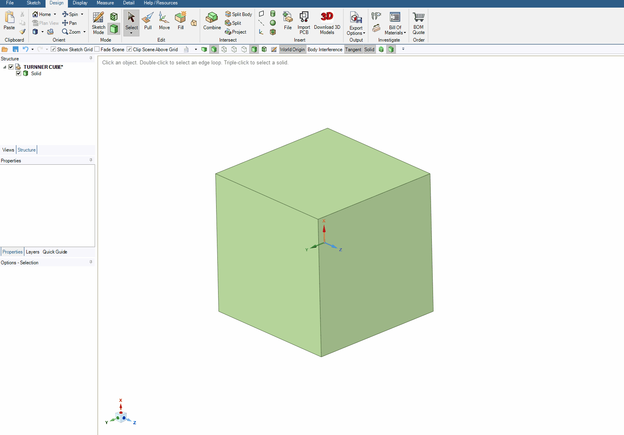Click the Save disk icon in quick toolbar
Image resolution: width=624 pixels, height=435 pixels.
[16, 49]
